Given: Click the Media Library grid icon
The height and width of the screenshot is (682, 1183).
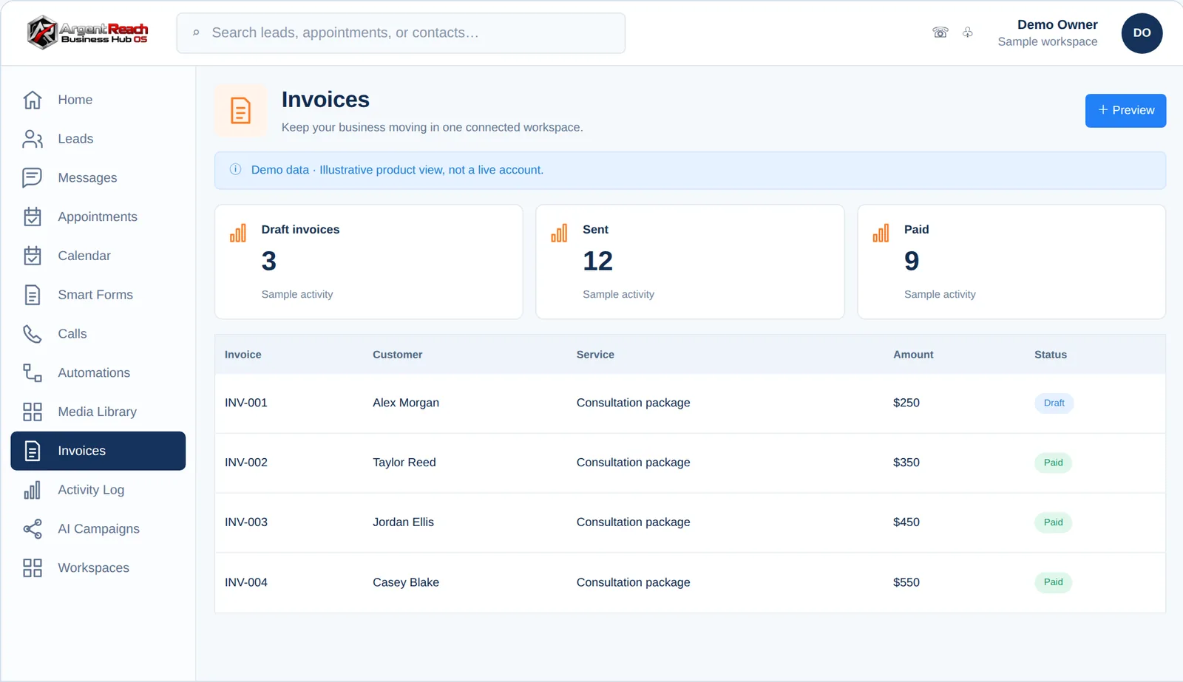Looking at the screenshot, I should pos(33,412).
